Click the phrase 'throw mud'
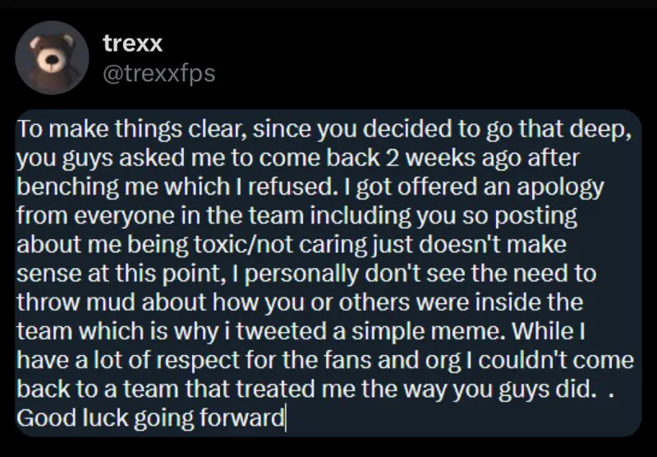Image resolution: width=657 pixels, height=457 pixels. [76, 302]
